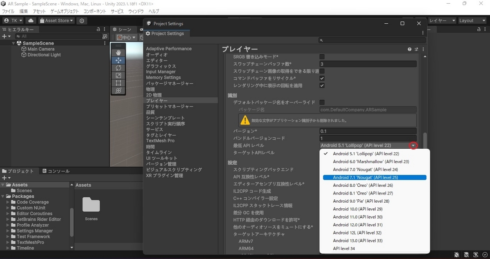Viewport: 490px width, 259px height.
Task: Open Hierarchy panel three-dot options menu
Action: click(105, 29)
